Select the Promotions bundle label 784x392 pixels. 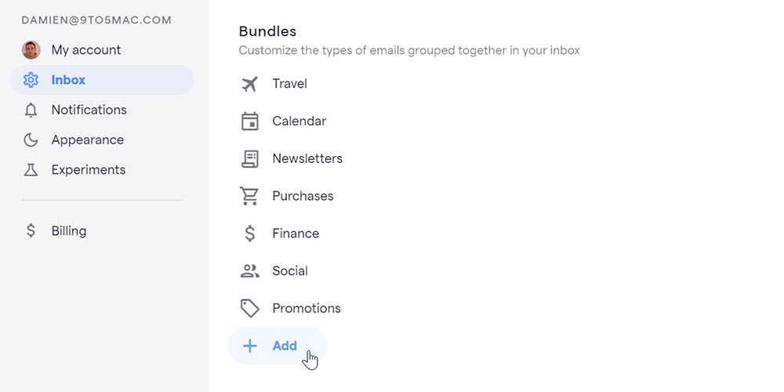click(307, 309)
